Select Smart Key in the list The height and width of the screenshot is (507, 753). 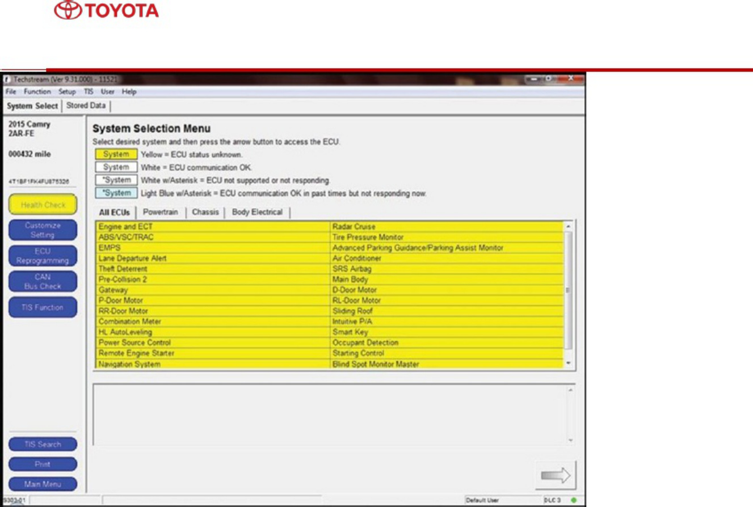tap(447, 332)
